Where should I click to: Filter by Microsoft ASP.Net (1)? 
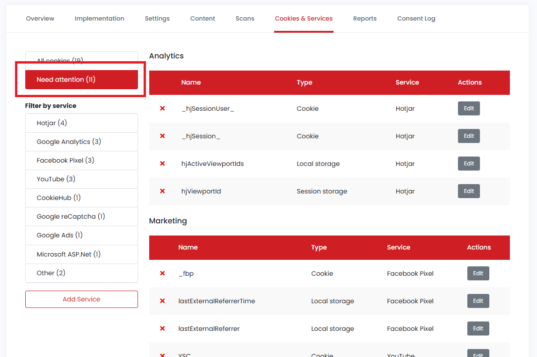click(81, 254)
